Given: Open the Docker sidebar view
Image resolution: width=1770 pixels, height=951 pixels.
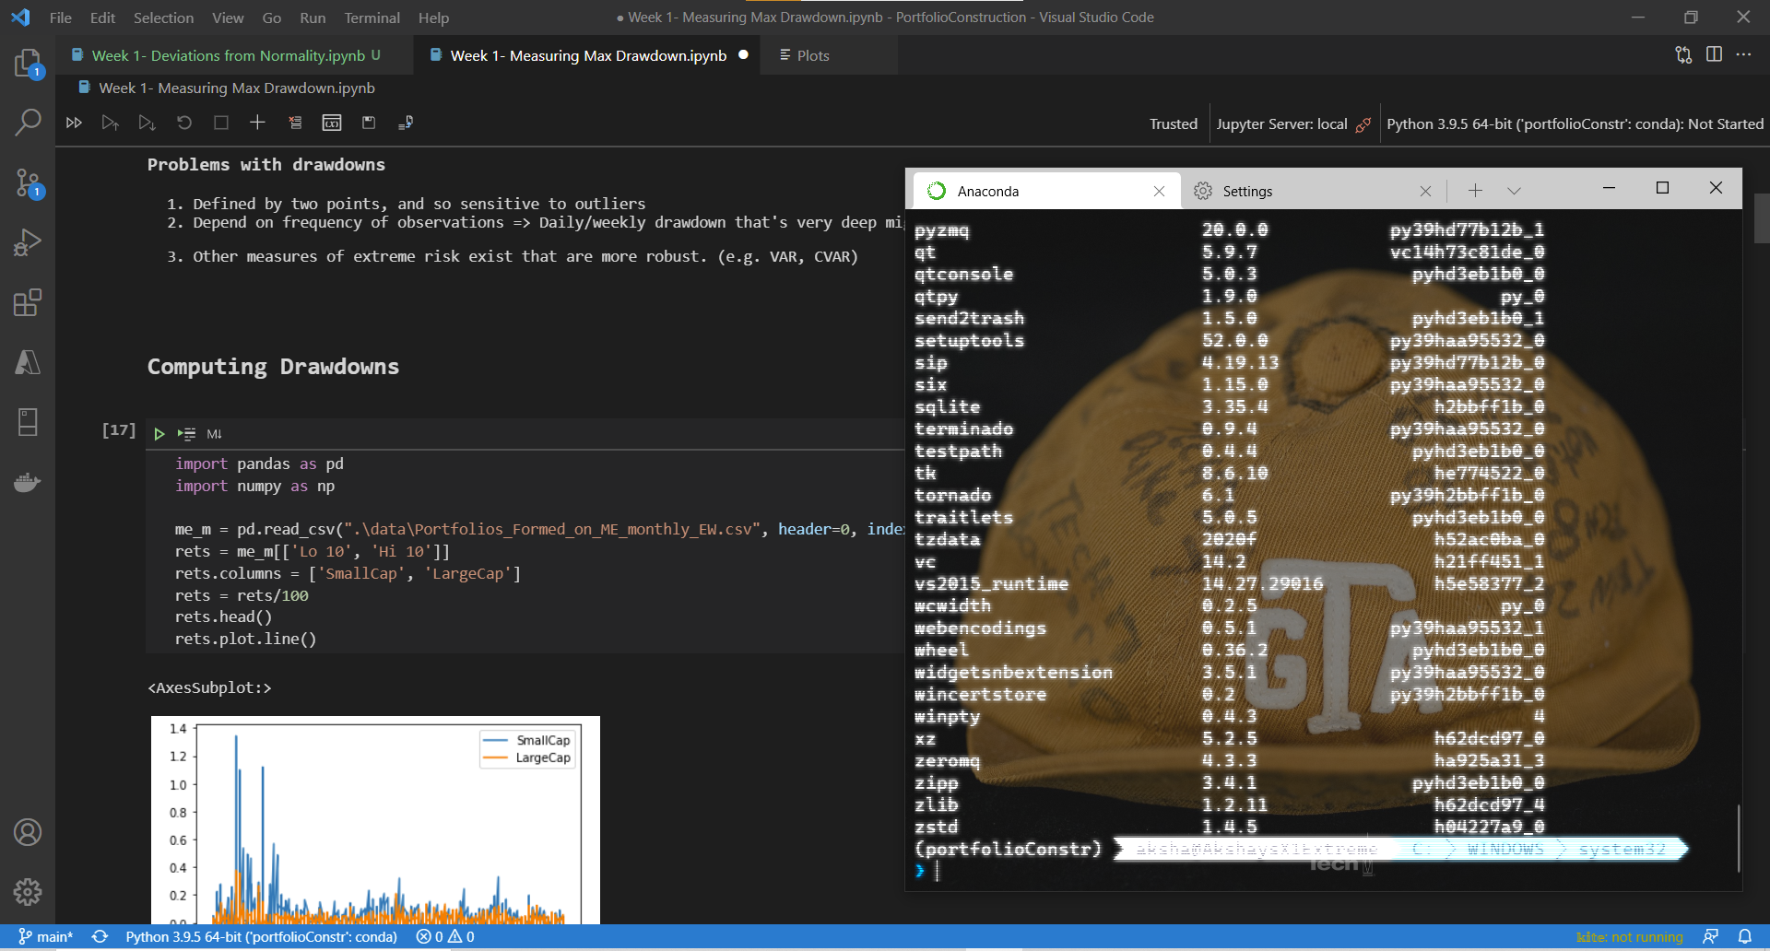Looking at the screenshot, I should (28, 482).
